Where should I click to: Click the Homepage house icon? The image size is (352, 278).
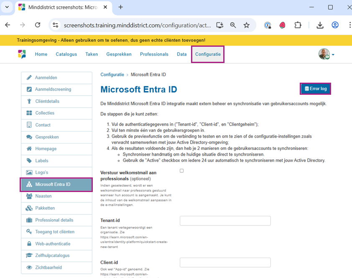pos(29,149)
